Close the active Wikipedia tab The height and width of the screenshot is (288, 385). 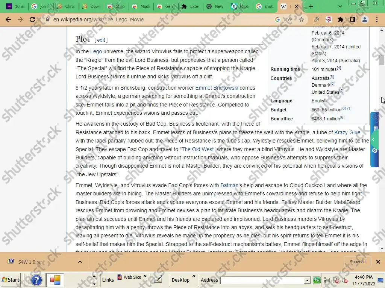[x=297, y=6]
